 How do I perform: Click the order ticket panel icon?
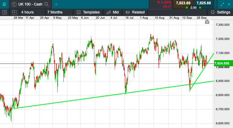pyautogui.click(x=216, y=4)
